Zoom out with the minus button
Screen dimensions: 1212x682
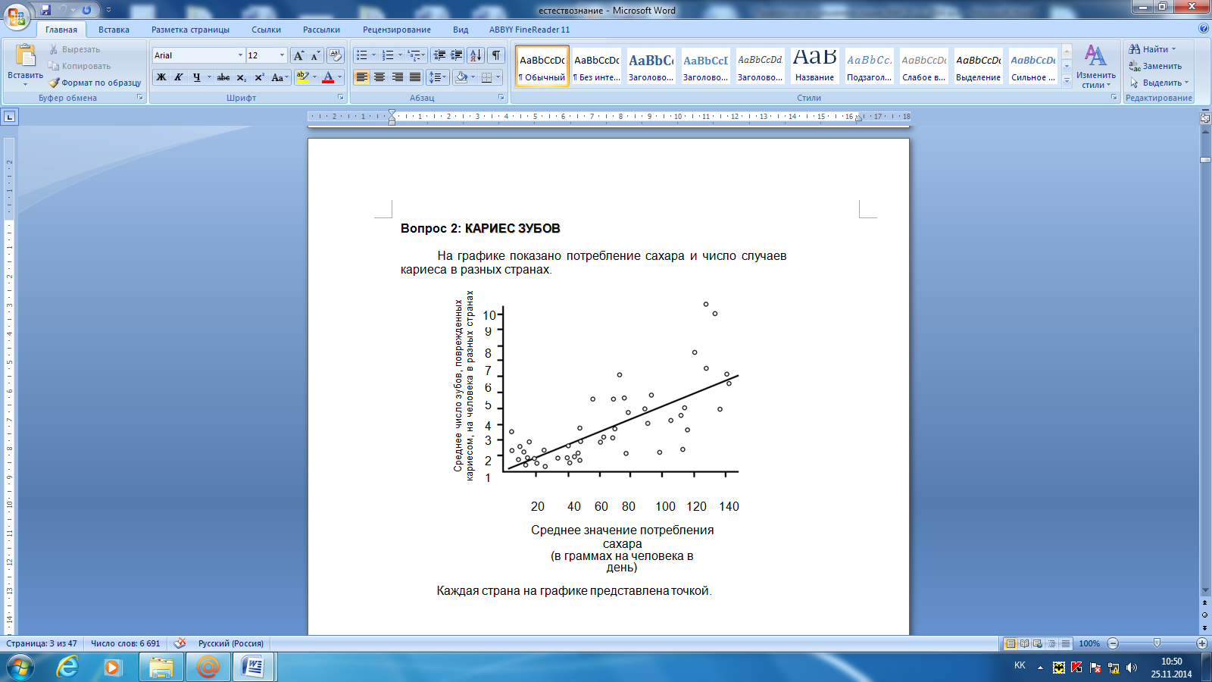pyautogui.click(x=1113, y=643)
